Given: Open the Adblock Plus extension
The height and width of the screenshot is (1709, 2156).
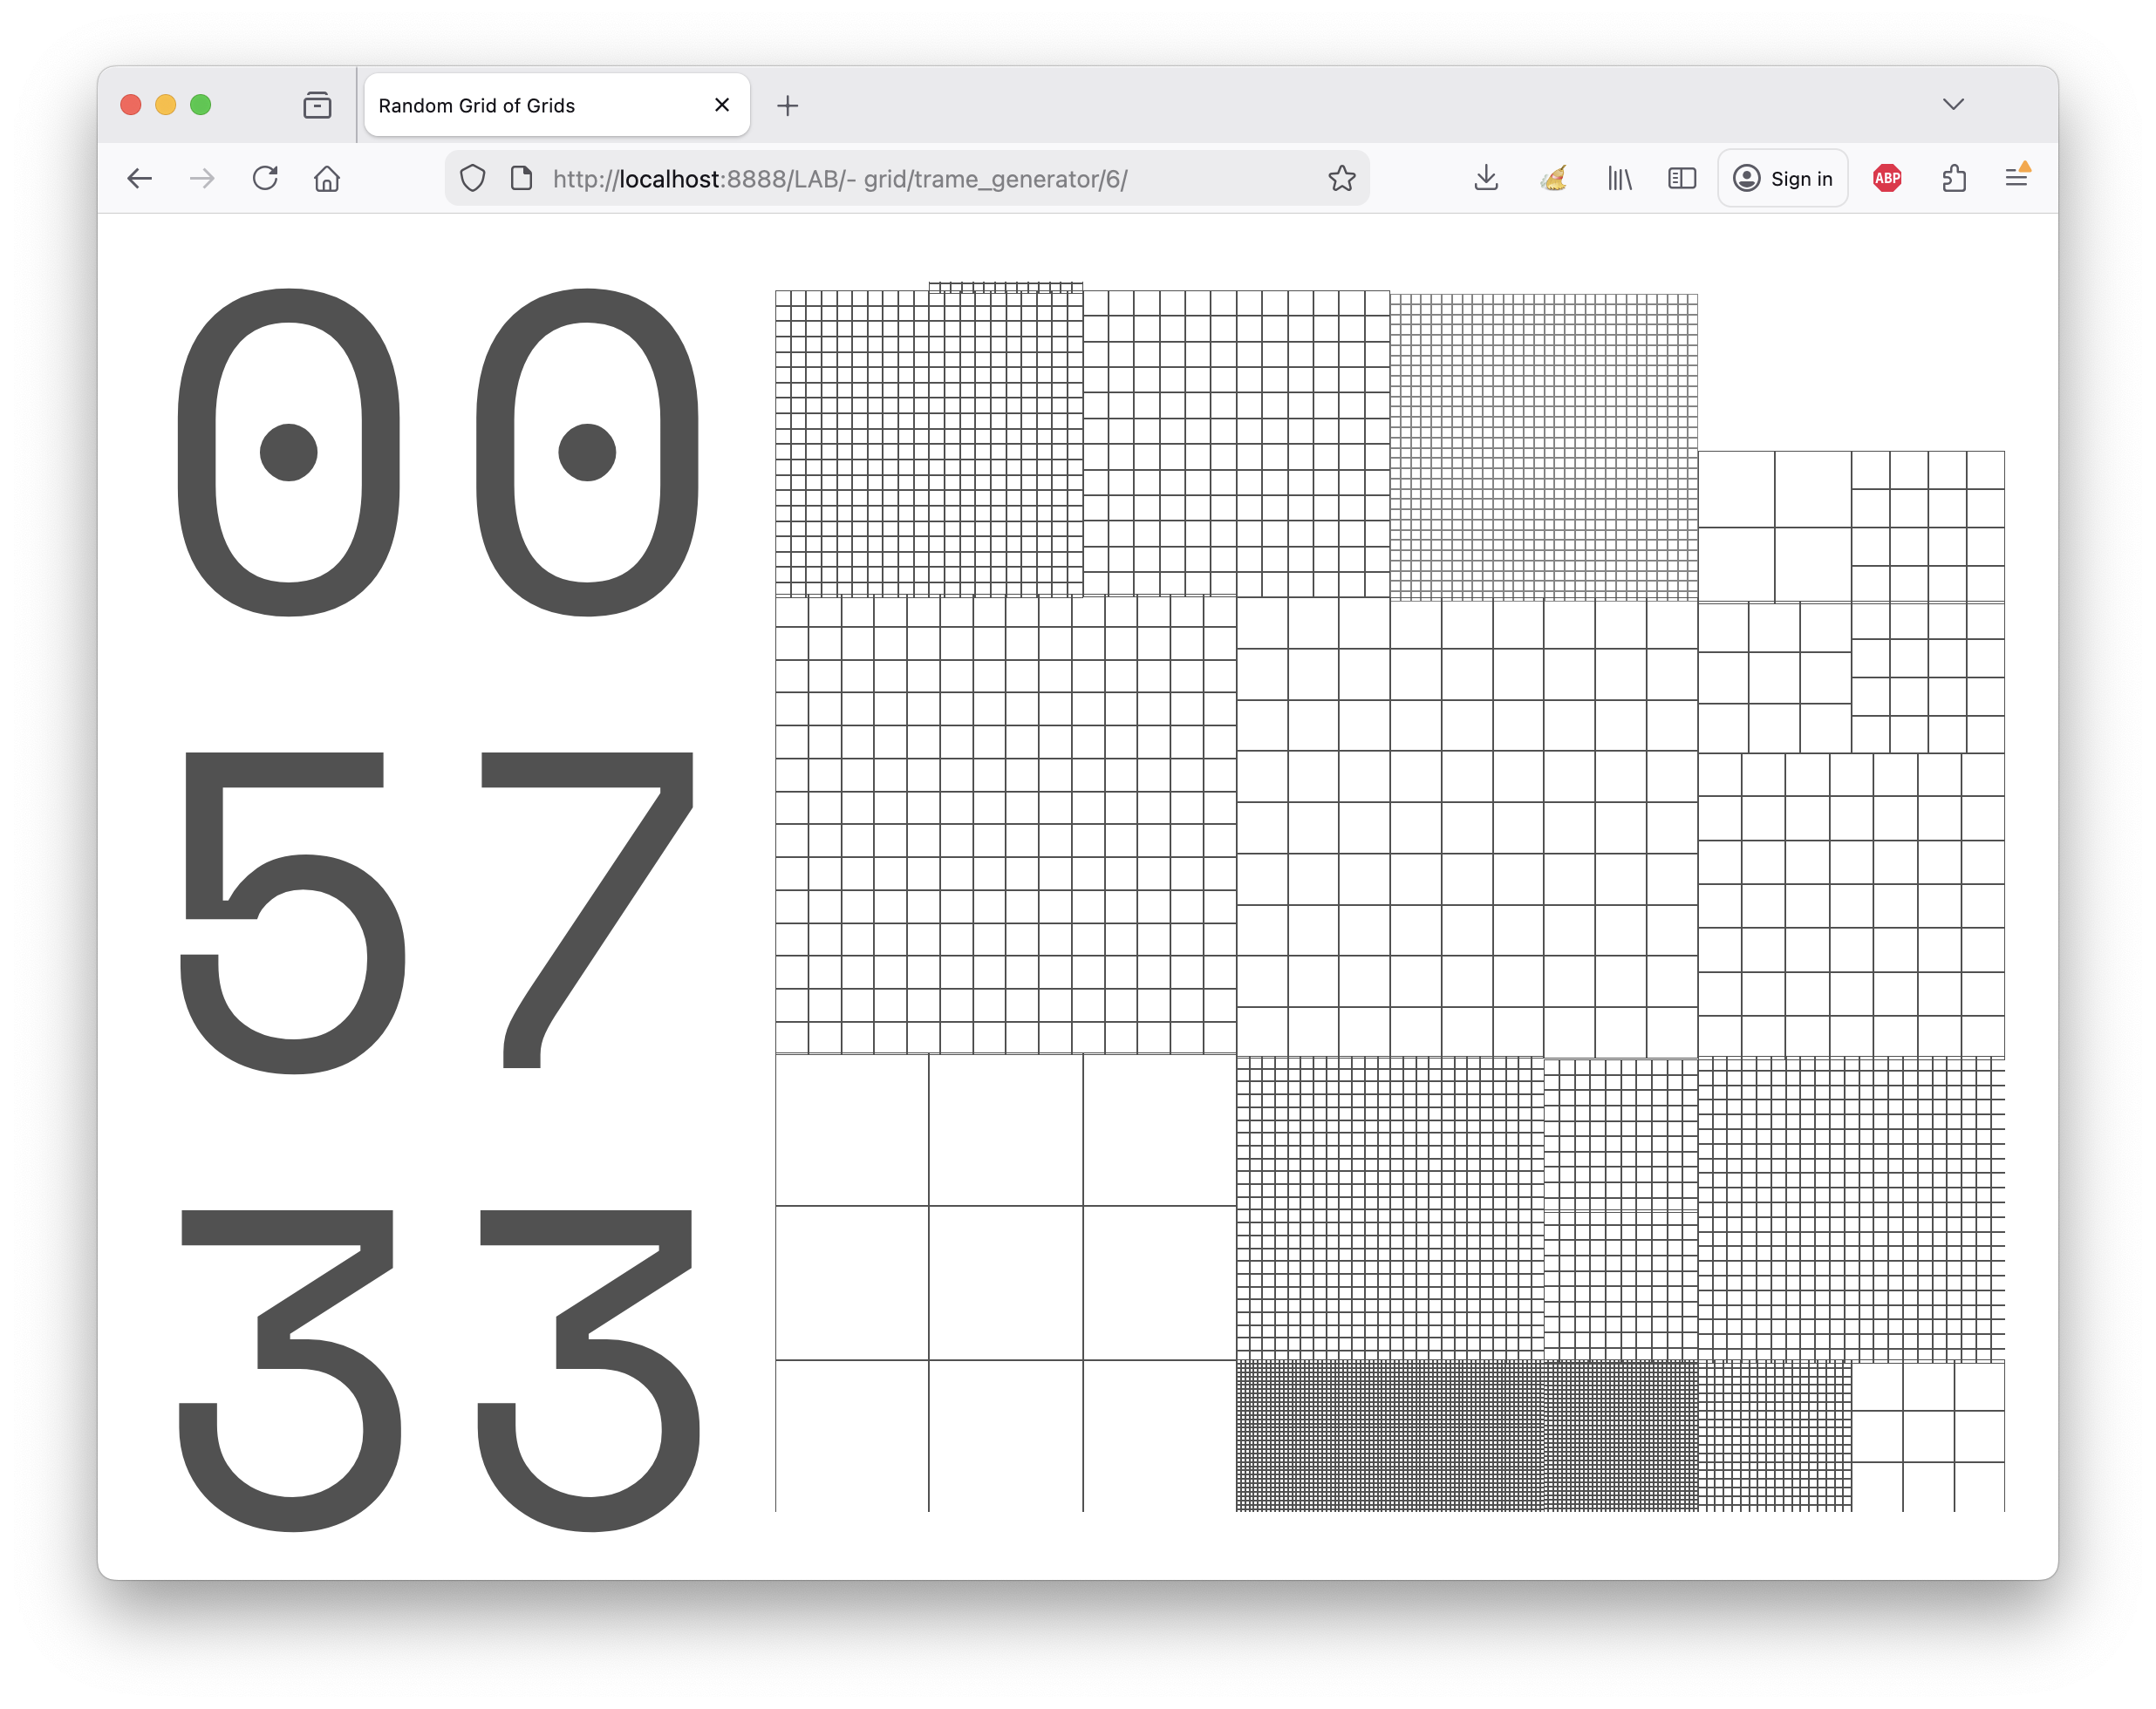Looking at the screenshot, I should [1887, 179].
